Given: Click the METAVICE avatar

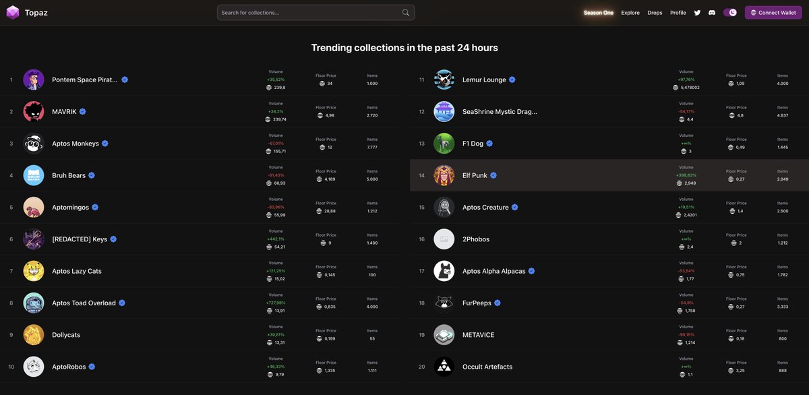Looking at the screenshot, I should [444, 335].
